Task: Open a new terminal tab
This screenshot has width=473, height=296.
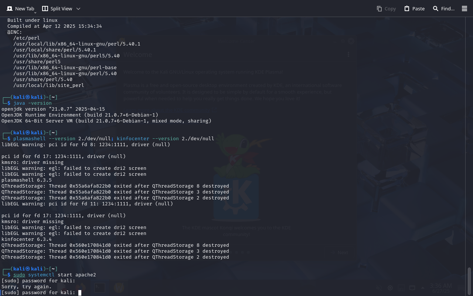Action: tap(20, 9)
